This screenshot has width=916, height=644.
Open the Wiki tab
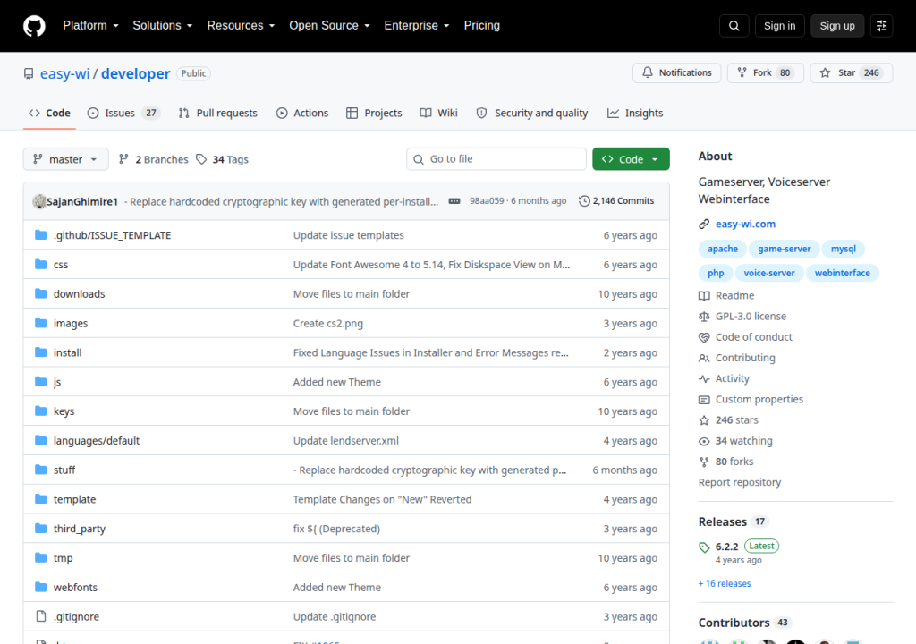(x=438, y=113)
